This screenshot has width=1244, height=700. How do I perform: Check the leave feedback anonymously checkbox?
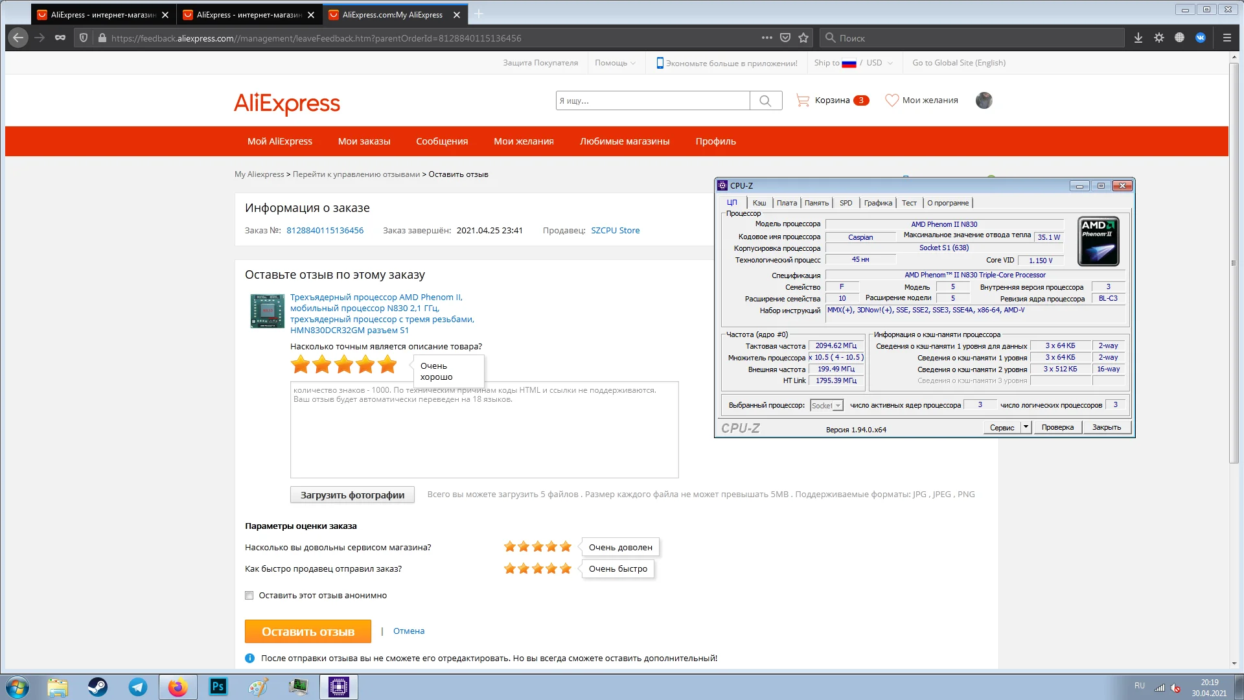coord(249,596)
